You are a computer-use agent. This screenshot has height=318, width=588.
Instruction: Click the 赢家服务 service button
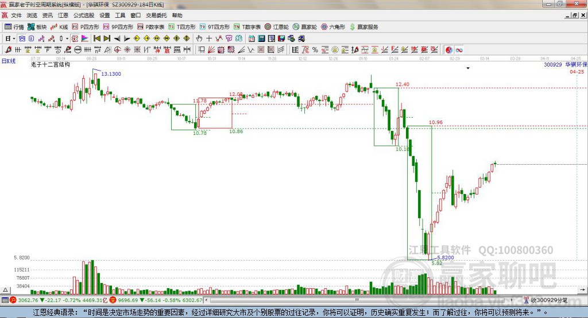click(x=363, y=27)
